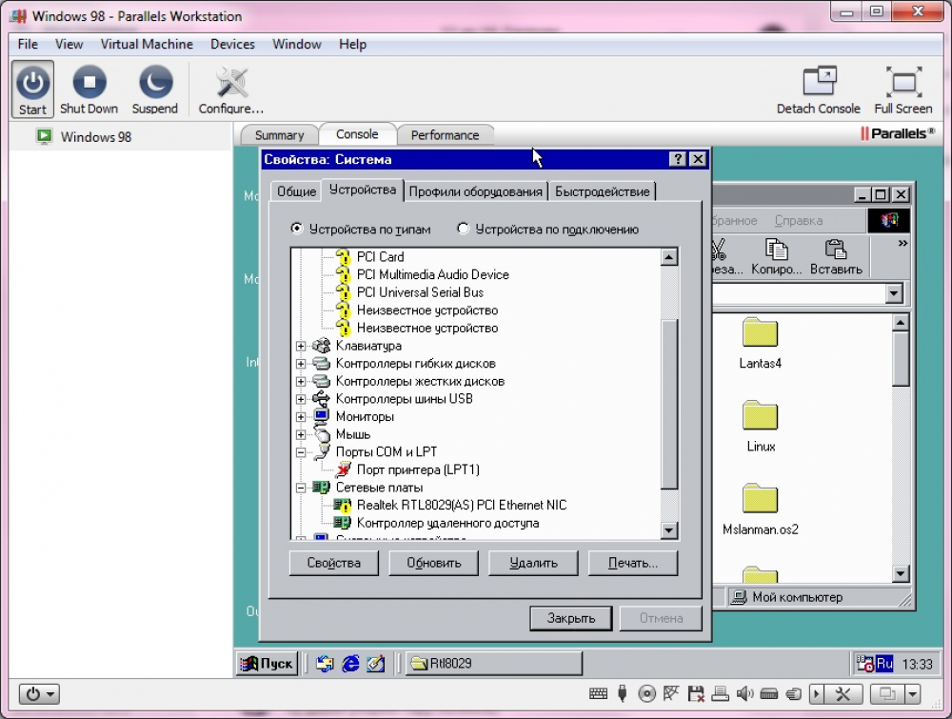
Task: Click the Ru keyboard layout indicator
Action: (884, 664)
